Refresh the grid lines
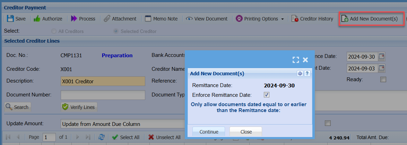 [x=102, y=137]
